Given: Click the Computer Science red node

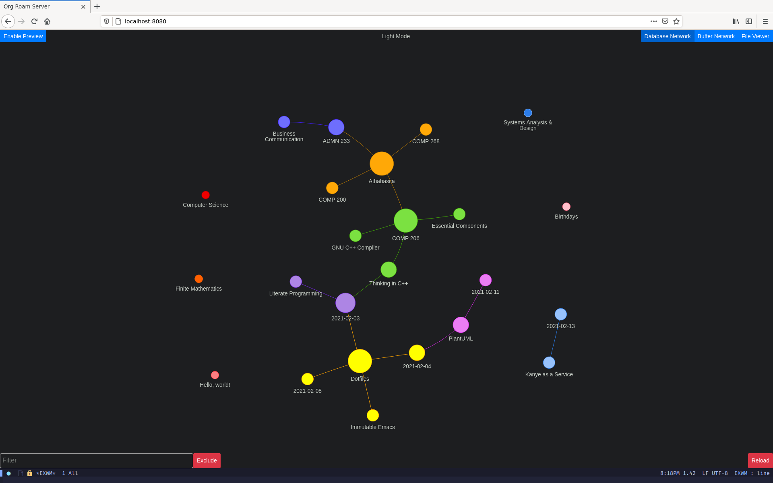Looking at the screenshot, I should (x=205, y=195).
